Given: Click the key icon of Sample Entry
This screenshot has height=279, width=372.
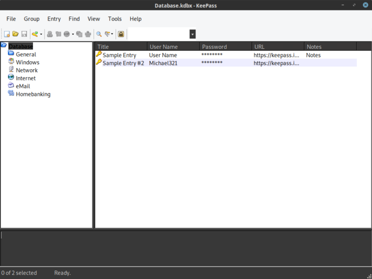Looking at the screenshot, I should (x=99, y=54).
